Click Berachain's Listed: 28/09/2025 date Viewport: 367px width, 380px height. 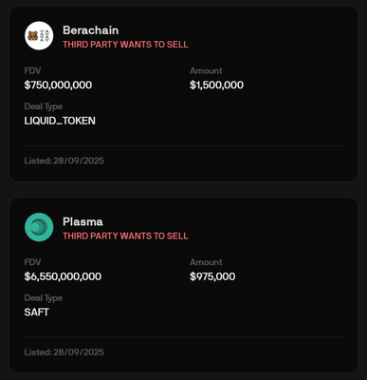[64, 161]
